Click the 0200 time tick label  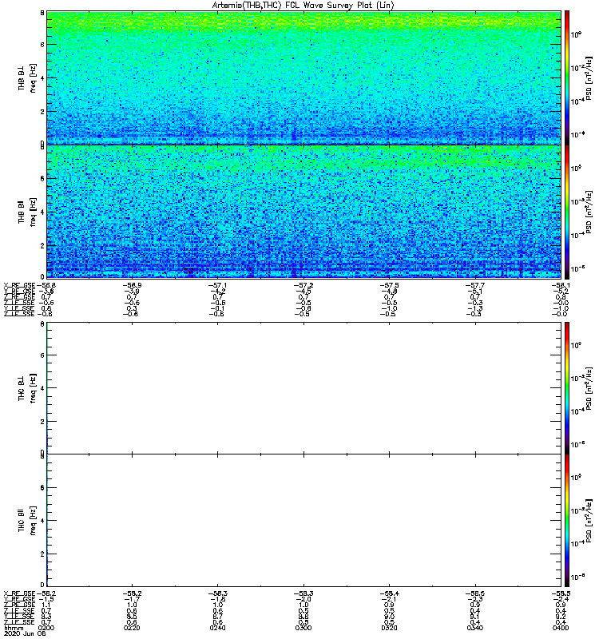coord(46,628)
